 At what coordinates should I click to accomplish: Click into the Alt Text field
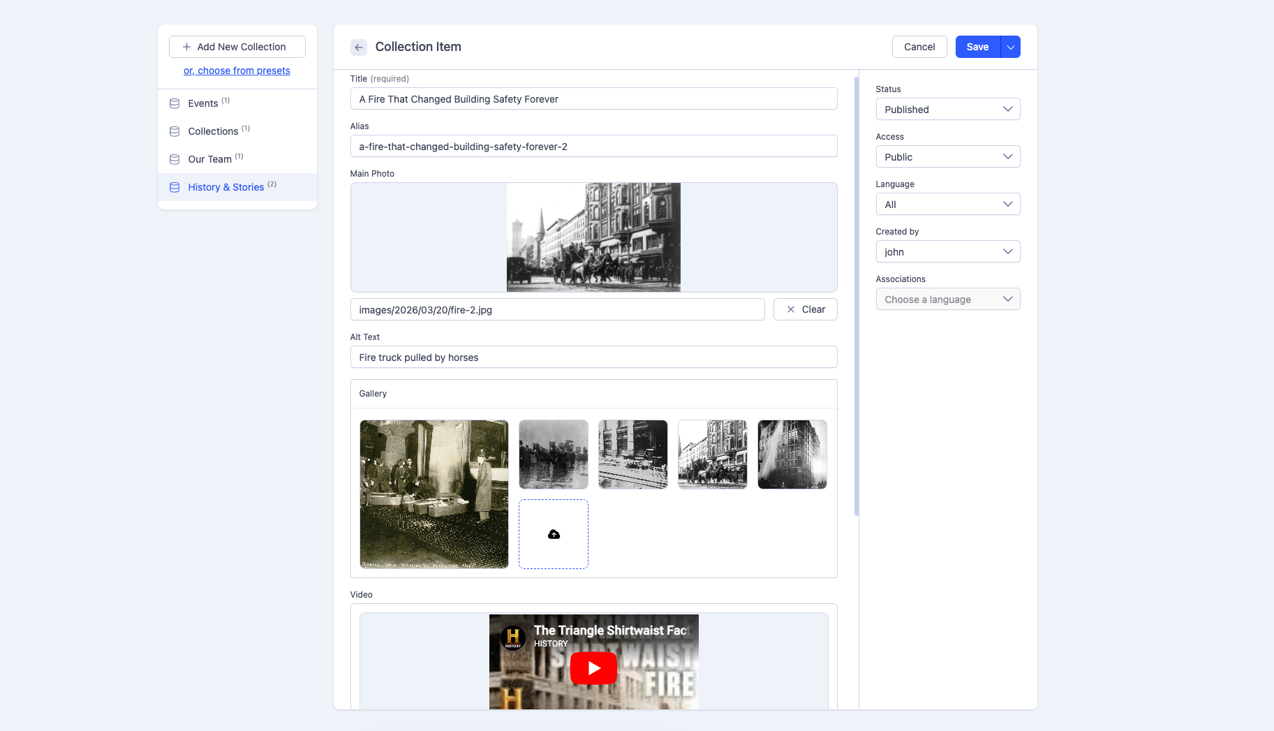[593, 357]
